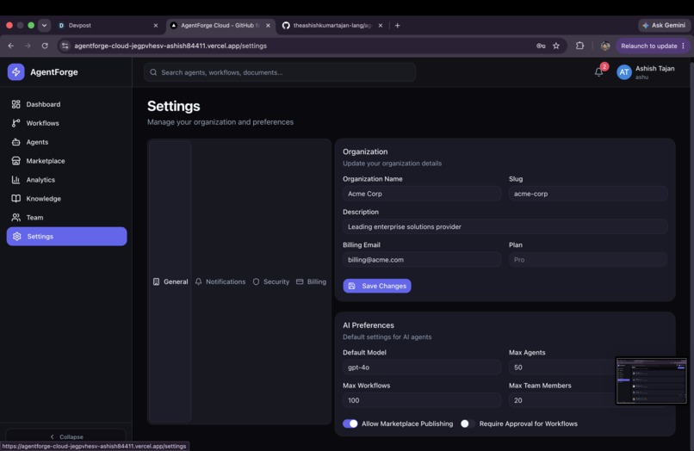Open a new browser tab

pyautogui.click(x=398, y=25)
